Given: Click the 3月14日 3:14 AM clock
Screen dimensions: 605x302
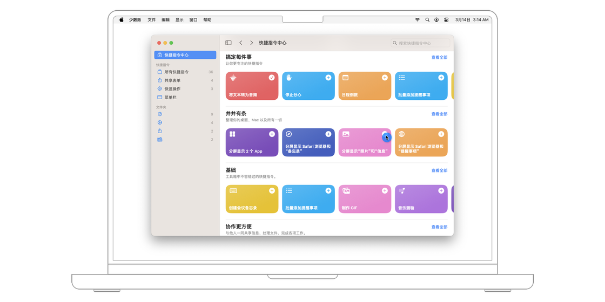Looking at the screenshot, I should (x=472, y=19).
